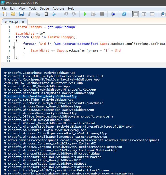
Task: Show script pane on top layout icon
Action: (x=135, y=14)
